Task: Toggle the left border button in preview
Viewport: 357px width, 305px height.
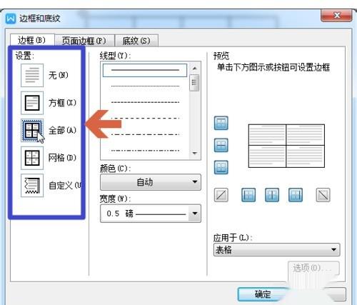Action: tap(248, 195)
